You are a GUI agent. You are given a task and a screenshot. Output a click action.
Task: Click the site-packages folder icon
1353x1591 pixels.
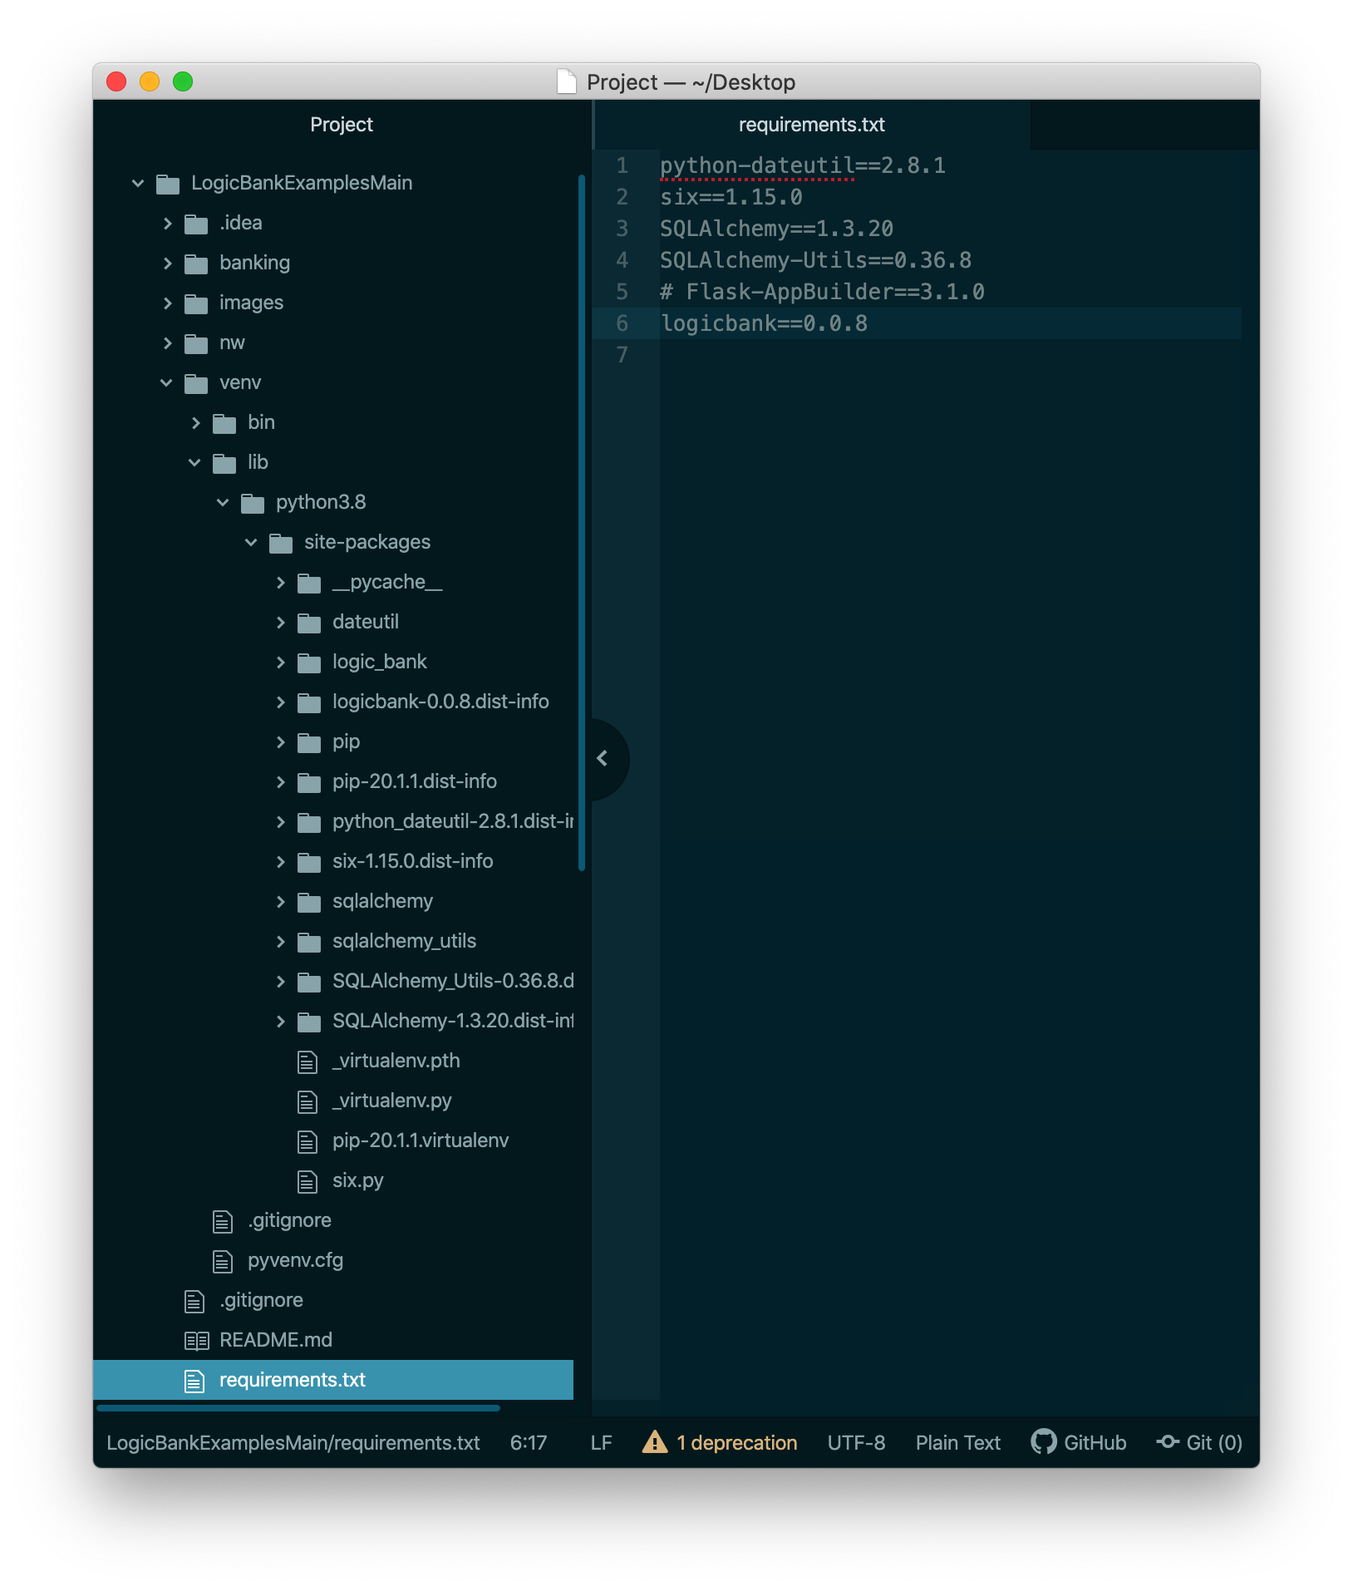pyautogui.click(x=281, y=543)
